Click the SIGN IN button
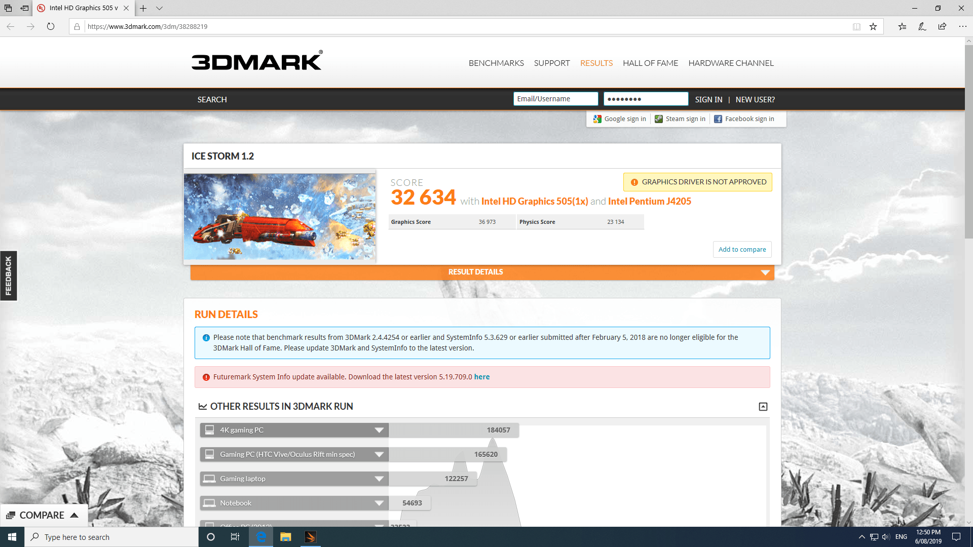Image resolution: width=973 pixels, height=547 pixels. pos(708,100)
